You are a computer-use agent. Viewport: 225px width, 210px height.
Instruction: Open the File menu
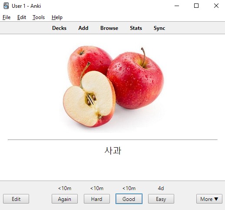[x=7, y=17]
